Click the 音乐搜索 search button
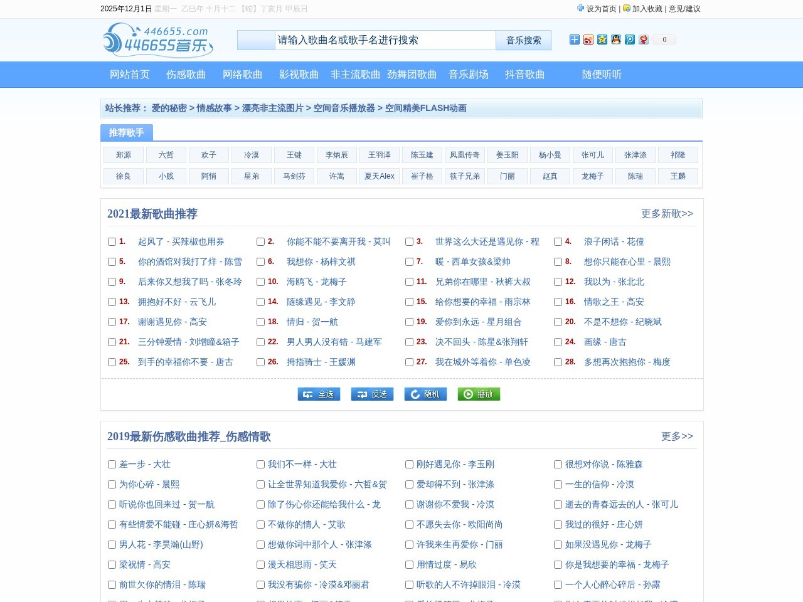Screen dimensions: 803x602 click(x=523, y=40)
